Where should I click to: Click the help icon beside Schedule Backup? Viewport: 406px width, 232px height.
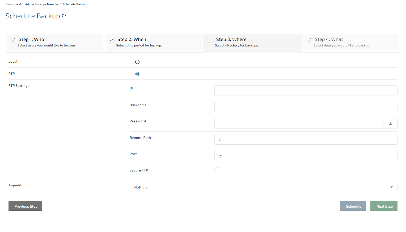[64, 16]
